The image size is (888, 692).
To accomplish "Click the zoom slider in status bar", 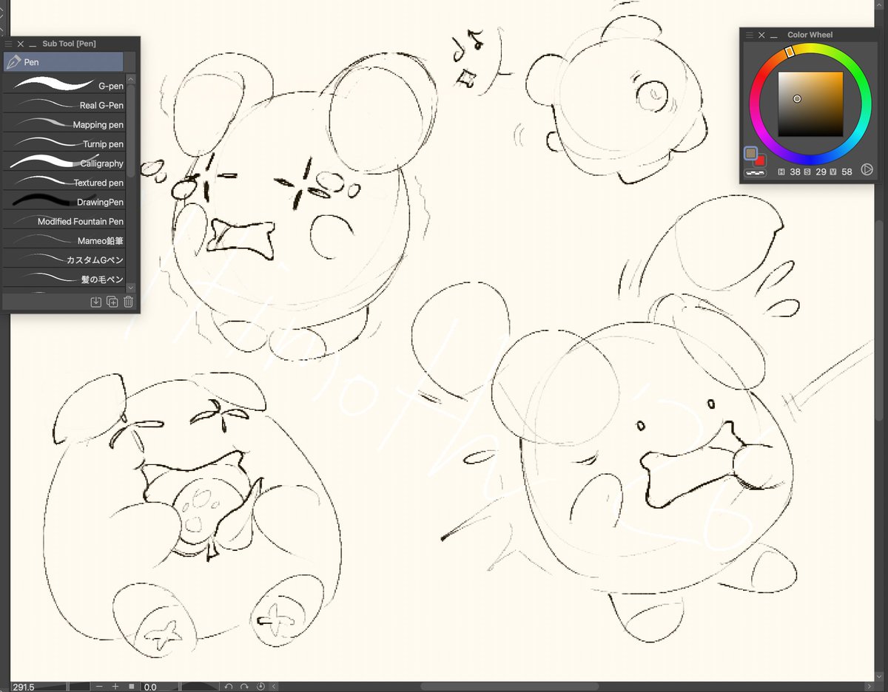I will [x=69, y=687].
